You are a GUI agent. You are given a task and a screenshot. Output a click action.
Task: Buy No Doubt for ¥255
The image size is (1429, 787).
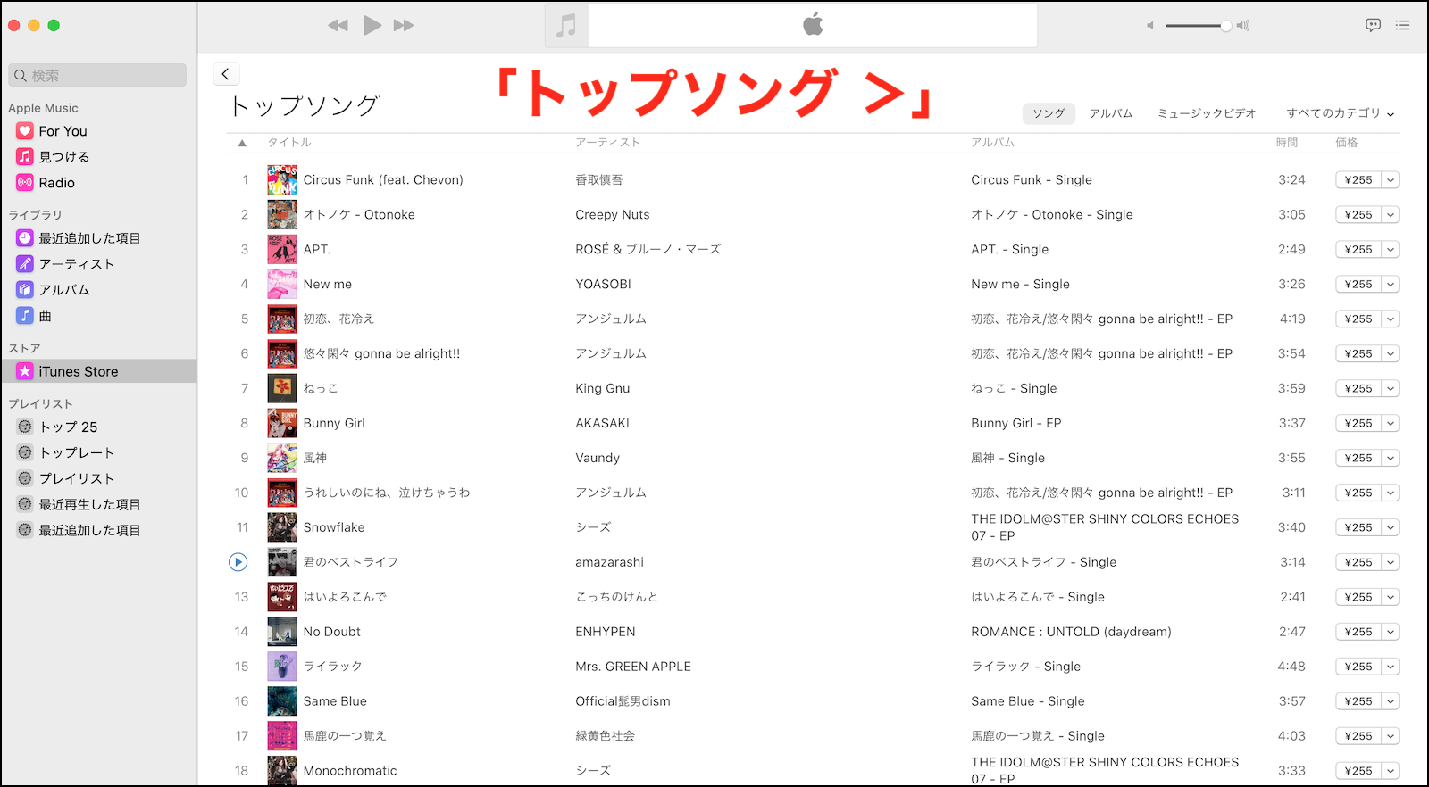1358,633
